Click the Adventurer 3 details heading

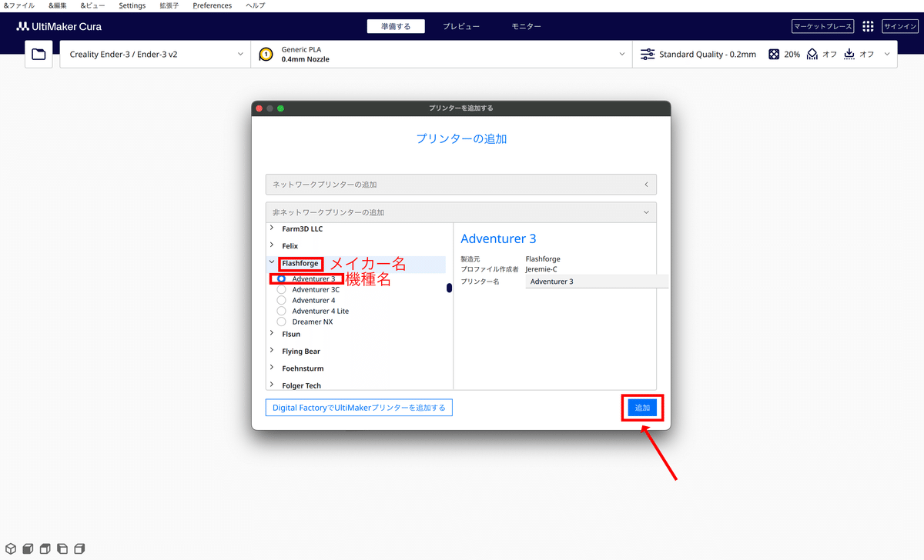tap(498, 239)
